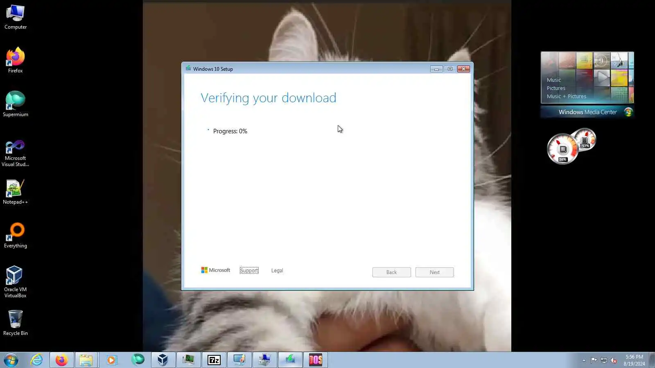Select the Firefox desktop shortcut
Screen dimensions: 655x368
coord(16,61)
